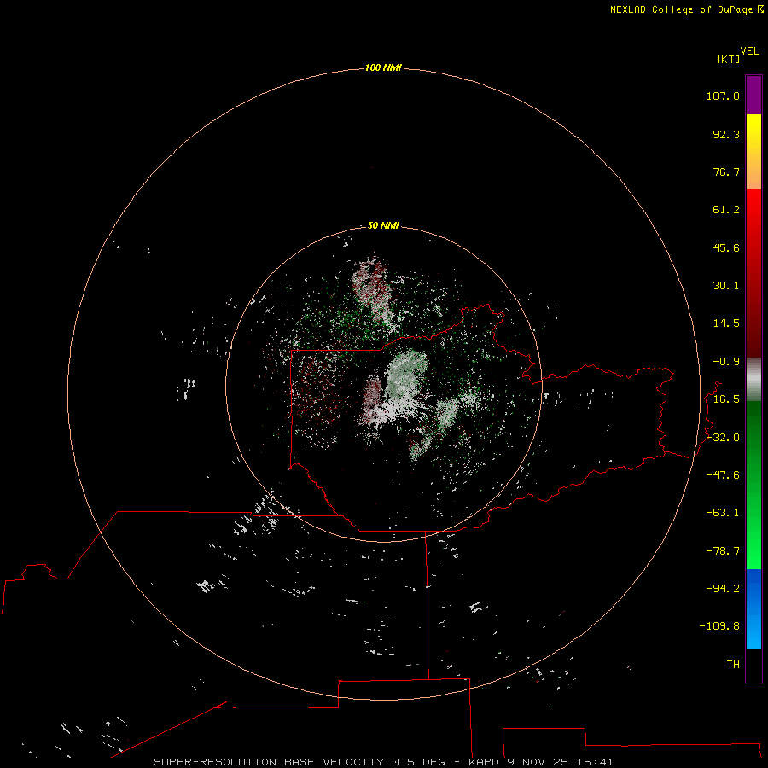Click the 100 NMI range ring label
This screenshot has width=768, height=768.
pos(383,67)
